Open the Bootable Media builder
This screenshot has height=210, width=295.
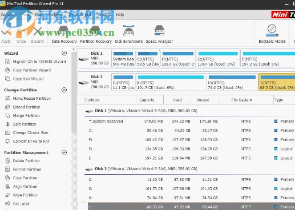point(272,34)
